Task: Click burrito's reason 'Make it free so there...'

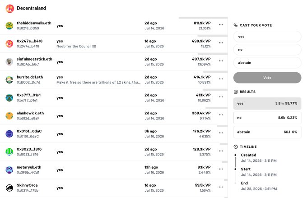Action: click(98, 82)
